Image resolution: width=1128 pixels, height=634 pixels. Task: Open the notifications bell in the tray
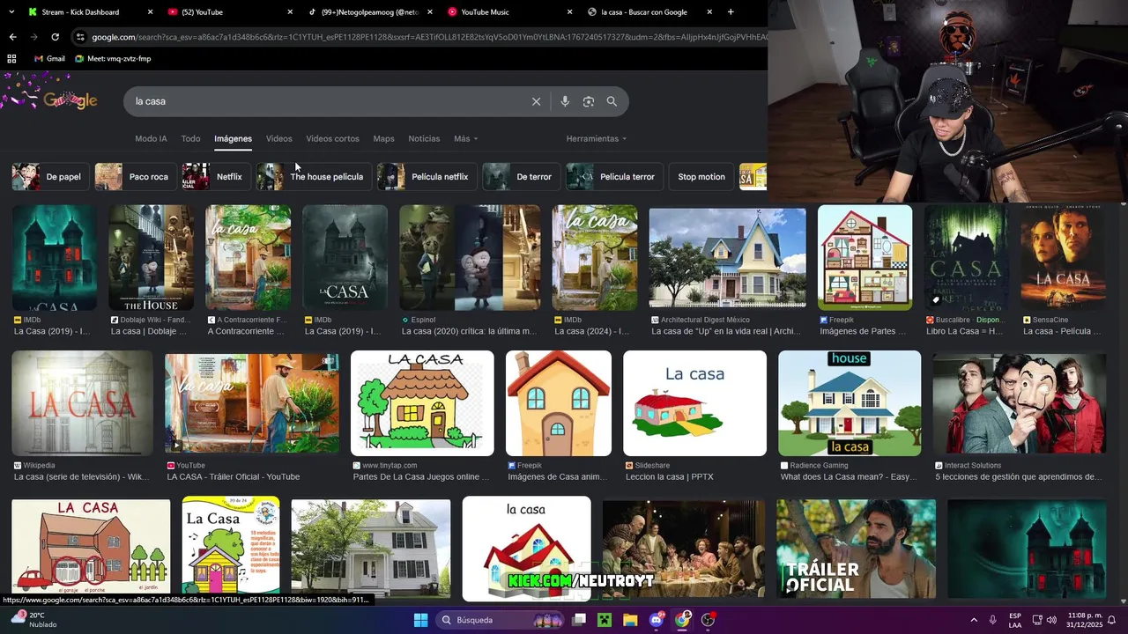point(1111,620)
